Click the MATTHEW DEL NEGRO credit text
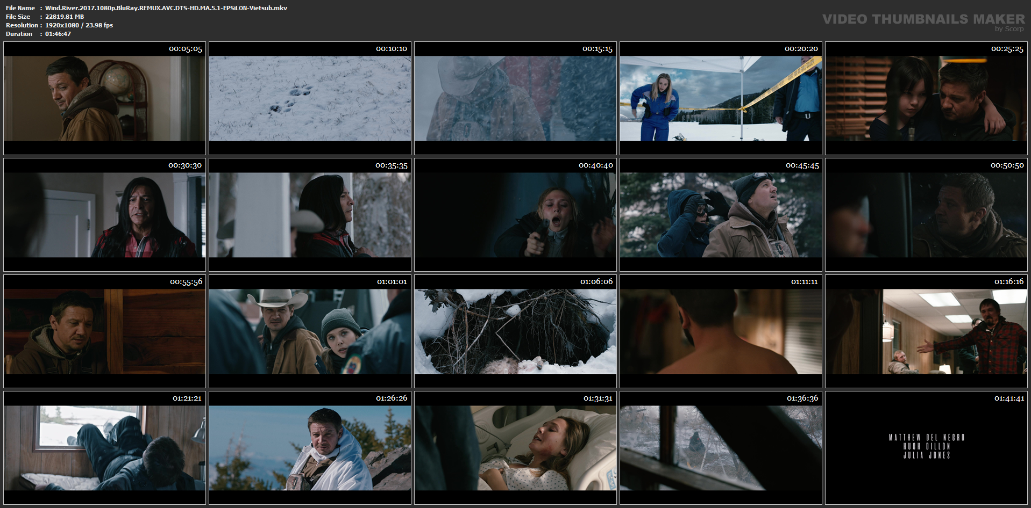 point(927,438)
